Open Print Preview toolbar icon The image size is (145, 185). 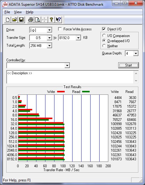tap(38, 20)
